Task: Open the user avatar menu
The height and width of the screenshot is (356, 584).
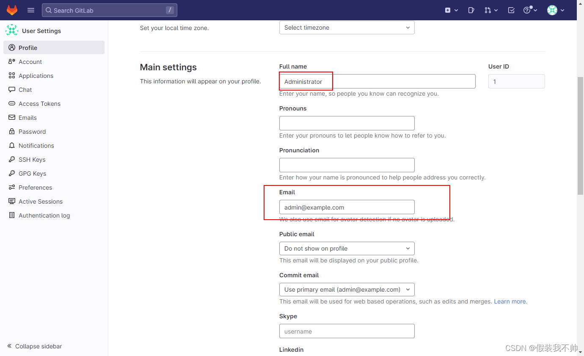Action: 556,10
